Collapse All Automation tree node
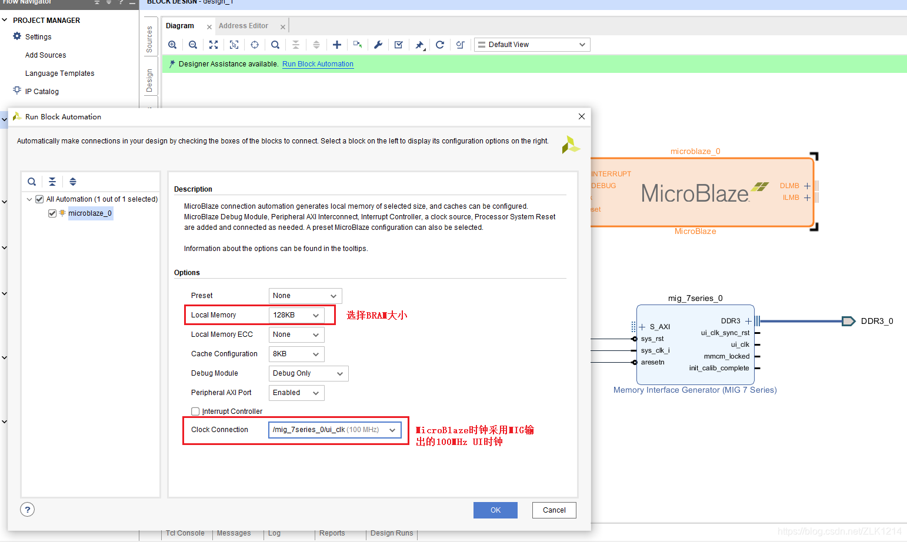 click(29, 199)
